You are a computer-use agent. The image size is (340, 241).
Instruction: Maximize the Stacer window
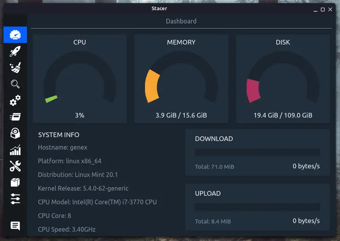[x=323, y=9]
